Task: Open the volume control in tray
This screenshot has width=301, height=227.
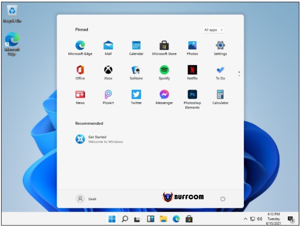Action: 259,219
